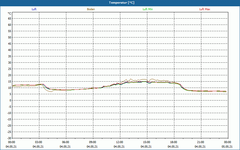
Task: Click the 40 value on y-axis
Action: (10, 50)
